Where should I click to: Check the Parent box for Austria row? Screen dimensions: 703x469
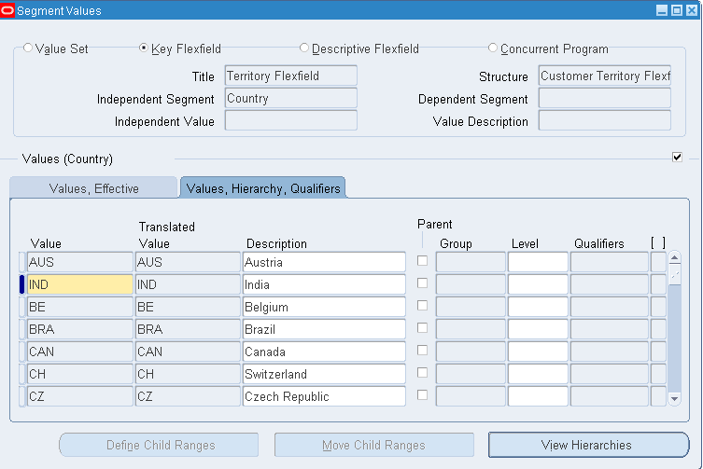coord(422,261)
